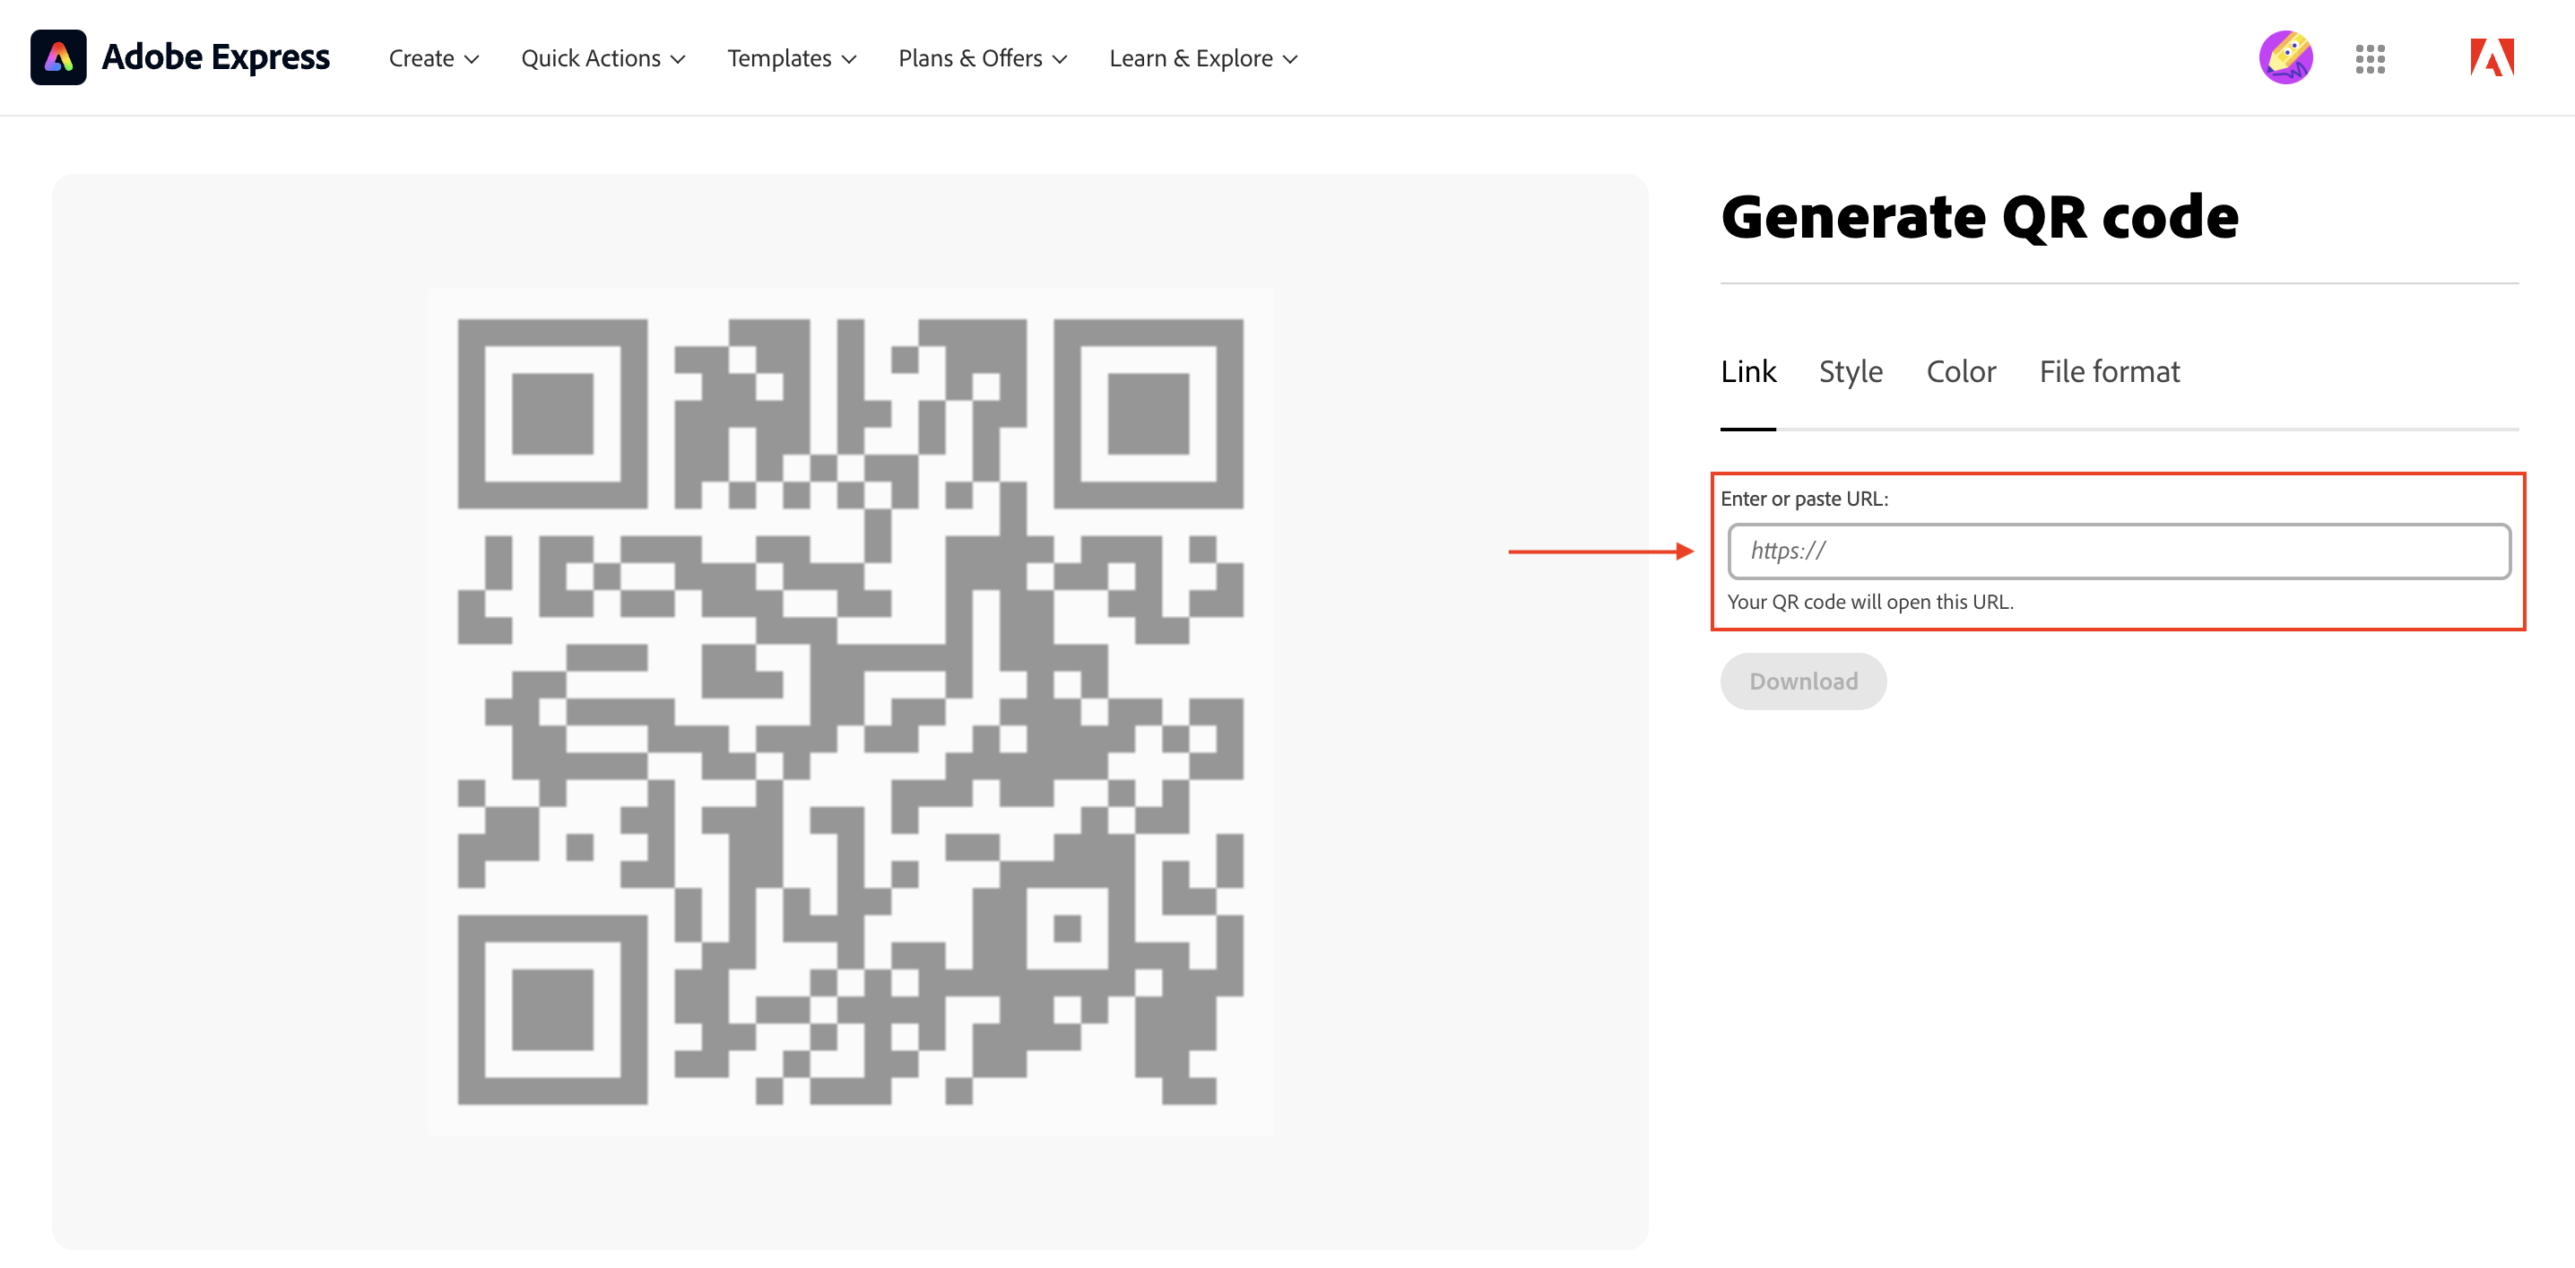The width and height of the screenshot is (2575, 1268).
Task: Click 'Your QR code will open this URL.' text
Action: tap(1870, 602)
